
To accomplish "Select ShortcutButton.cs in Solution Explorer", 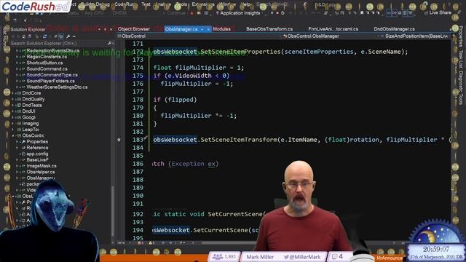I will click(x=44, y=63).
